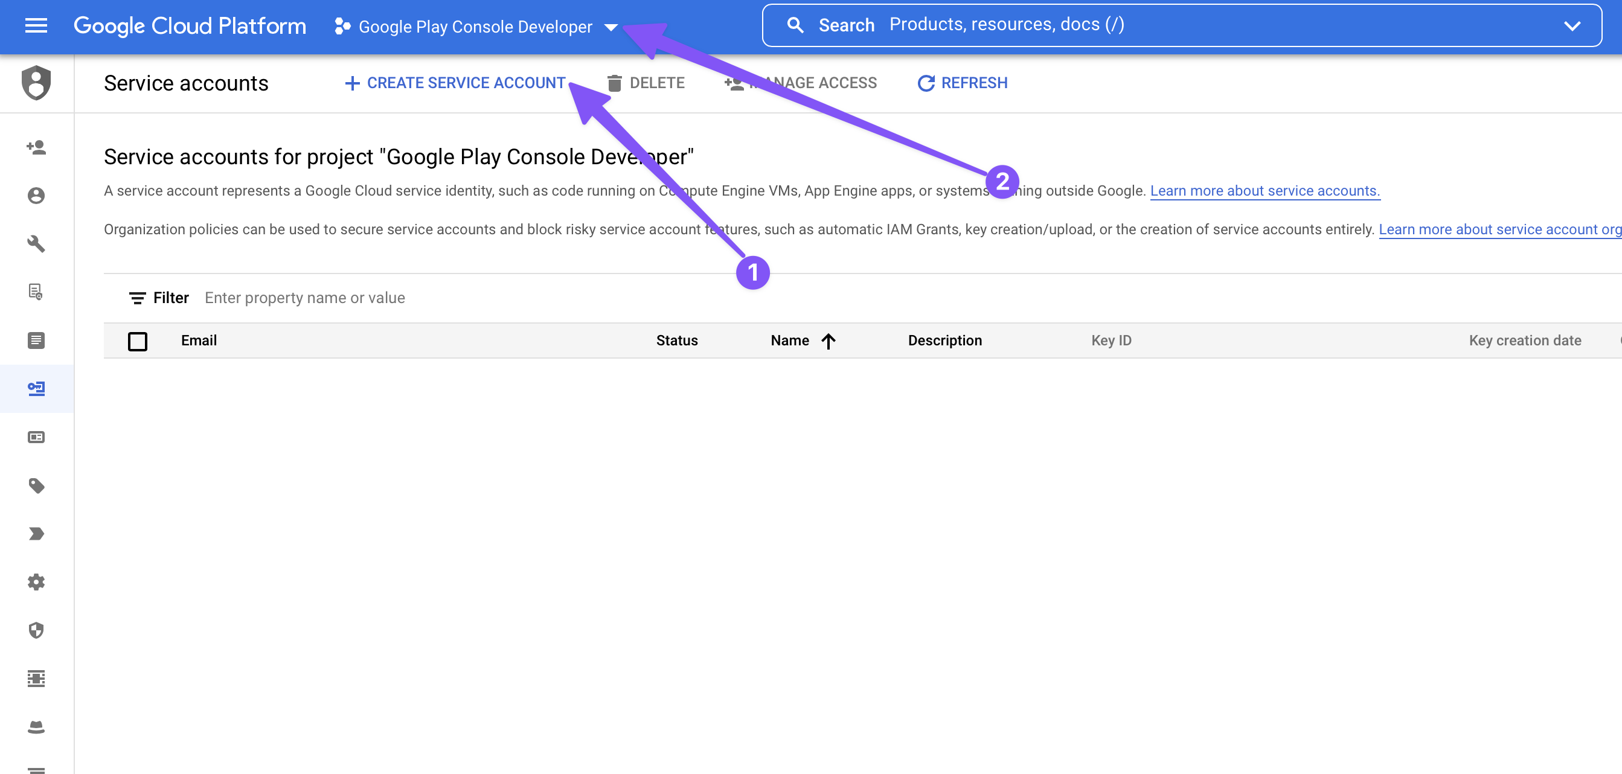Image resolution: width=1622 pixels, height=774 pixels.
Task: Expand the Google Play Console Developer project selector
Action: pos(476,27)
